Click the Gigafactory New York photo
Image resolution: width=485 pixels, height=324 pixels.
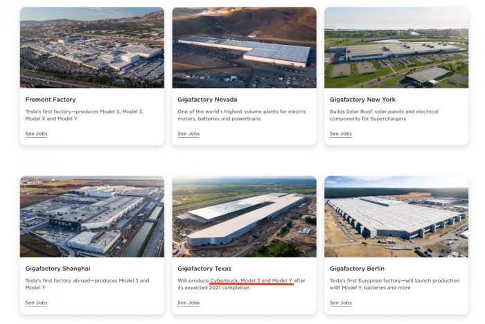(396, 47)
